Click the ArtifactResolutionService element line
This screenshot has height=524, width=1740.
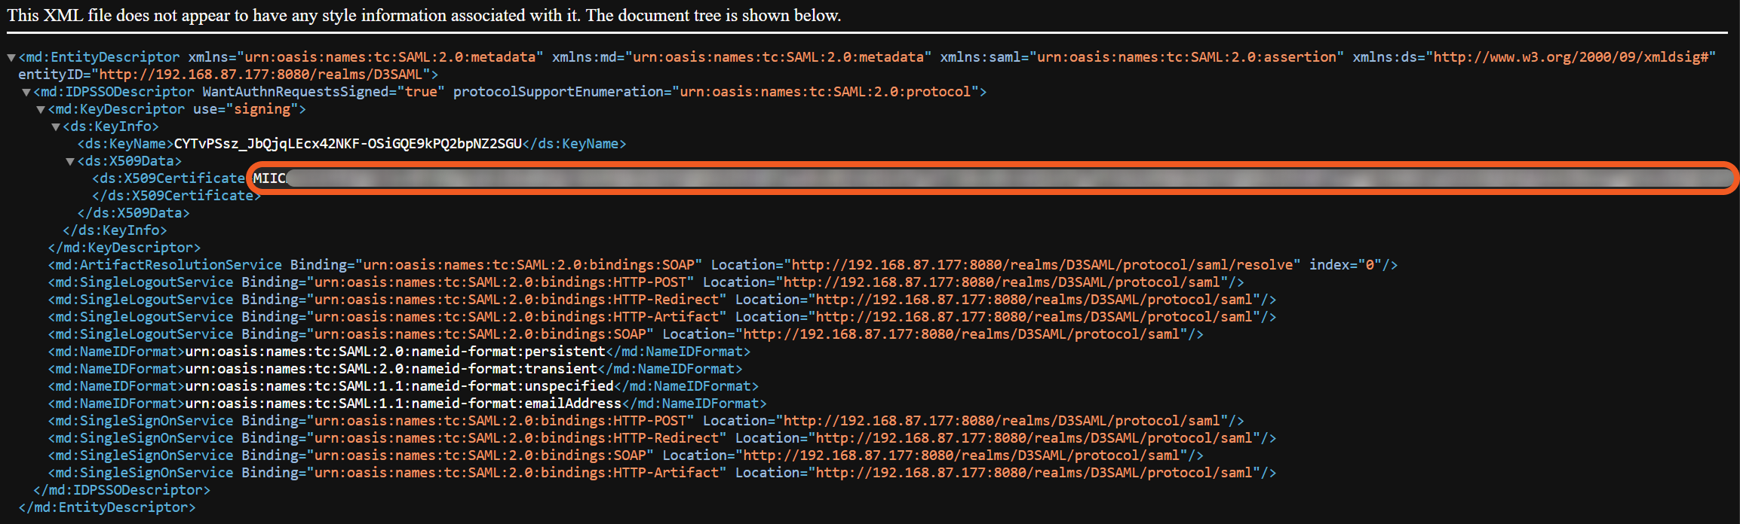pyautogui.click(x=164, y=265)
